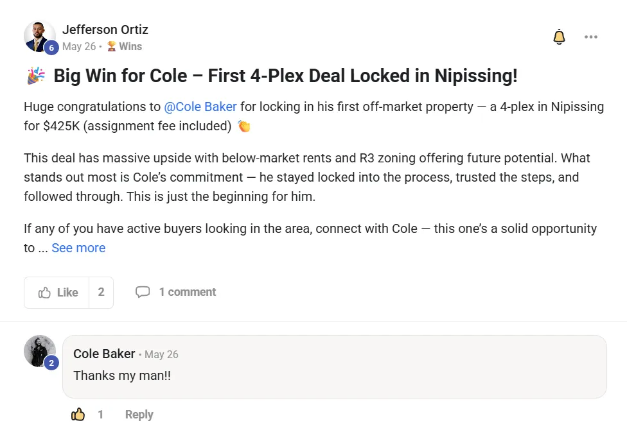
Task: Open the 1 comment link
Action: (x=188, y=292)
